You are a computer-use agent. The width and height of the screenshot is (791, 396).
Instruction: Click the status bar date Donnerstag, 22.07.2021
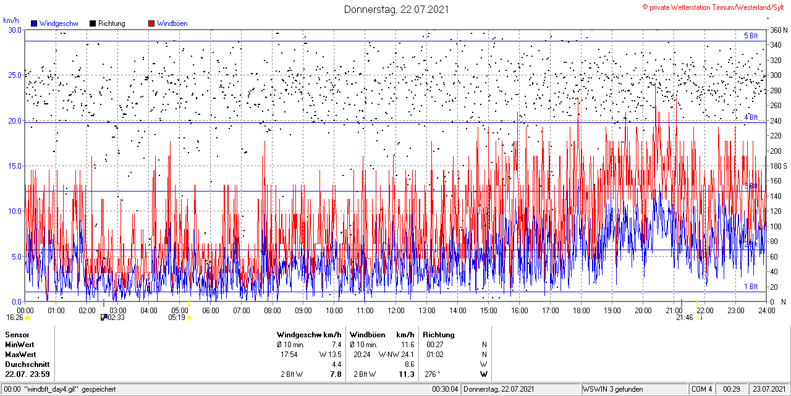(x=498, y=389)
